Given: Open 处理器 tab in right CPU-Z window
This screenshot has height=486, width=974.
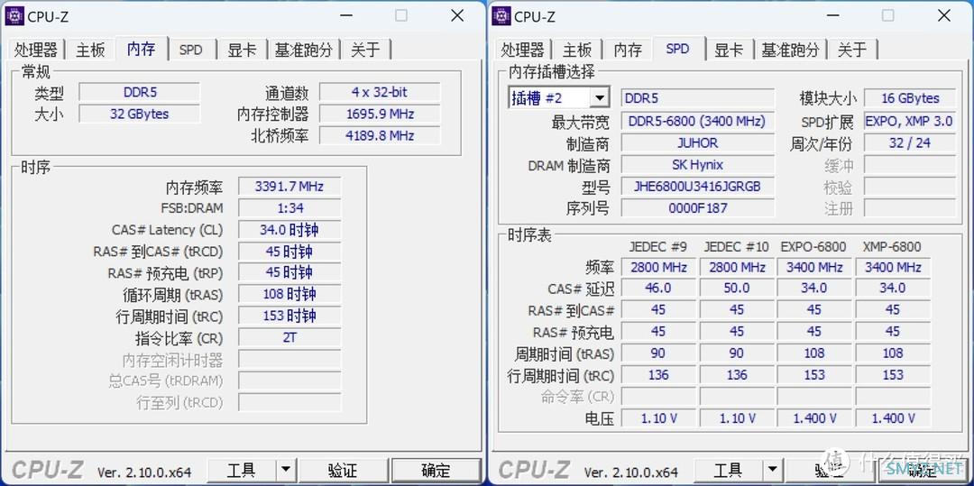Looking at the screenshot, I should pos(522,50).
